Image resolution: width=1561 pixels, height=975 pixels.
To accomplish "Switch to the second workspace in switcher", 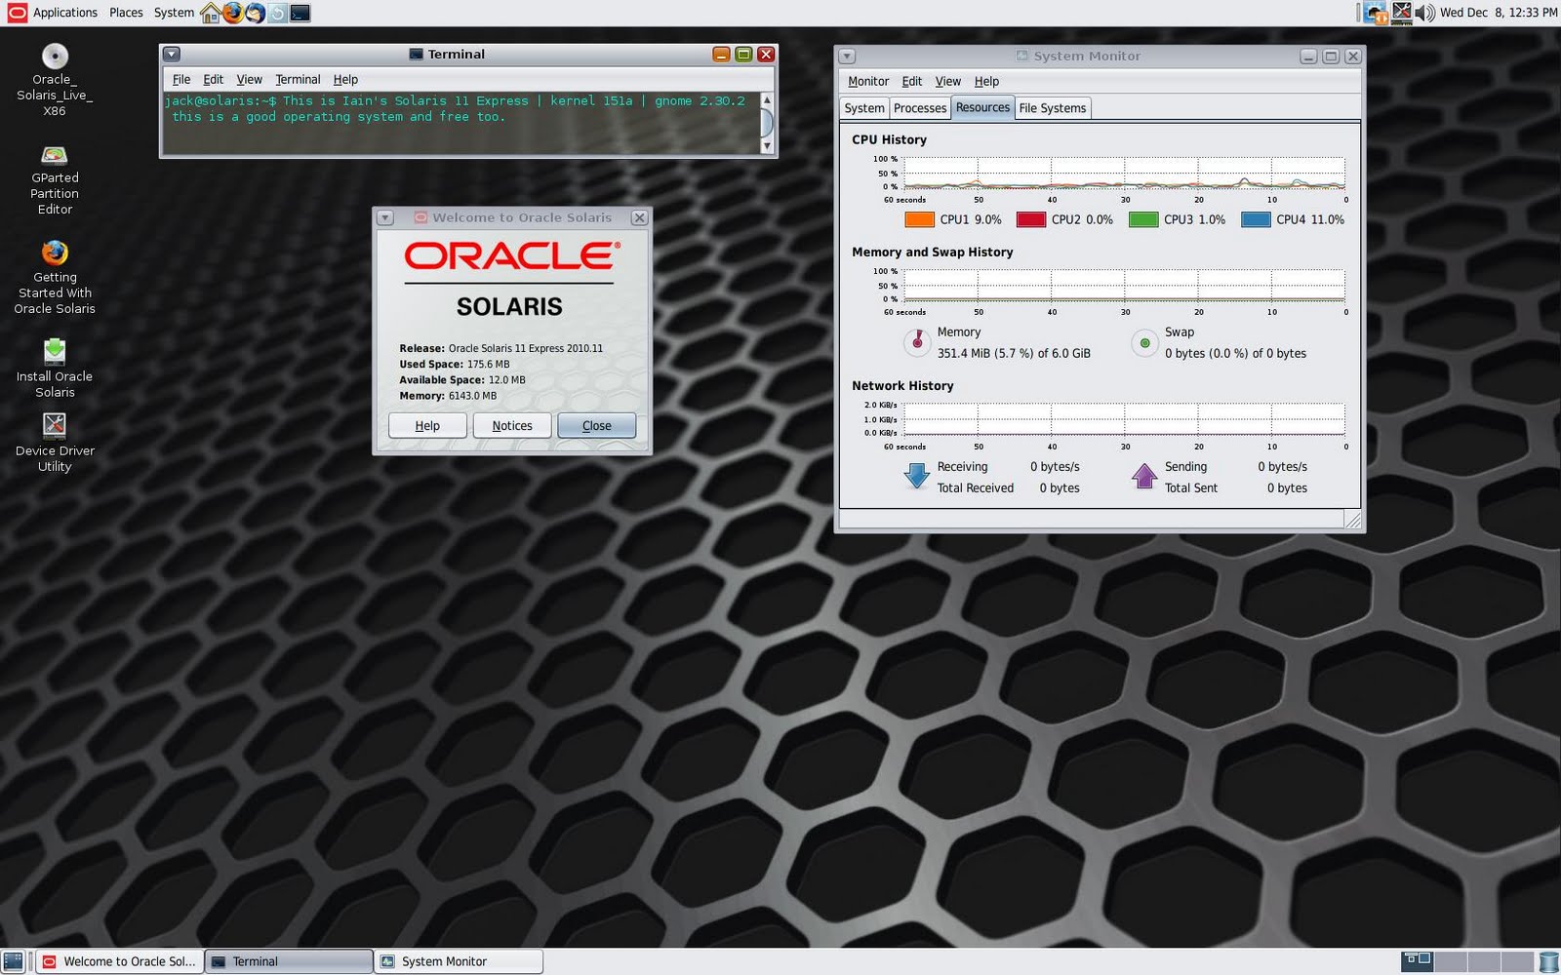I will point(1450,961).
